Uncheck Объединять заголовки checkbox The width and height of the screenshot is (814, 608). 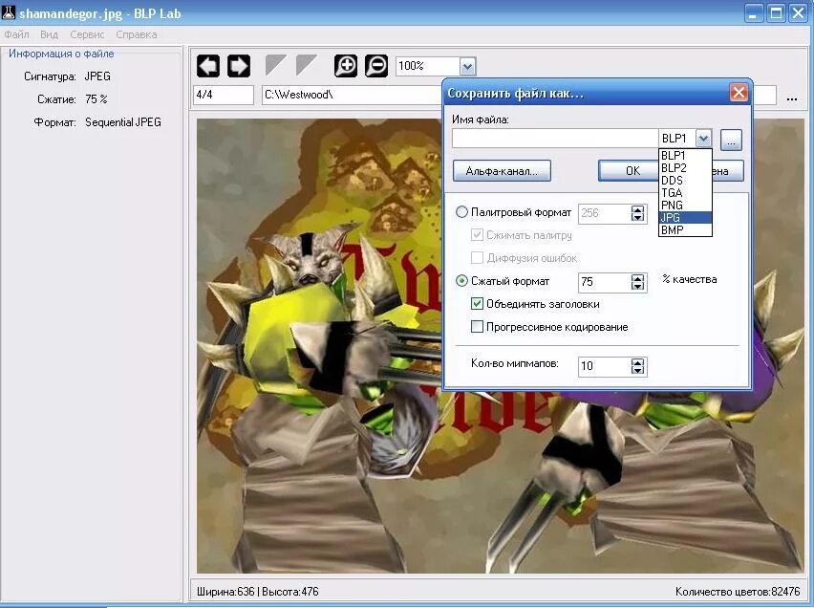(x=477, y=304)
